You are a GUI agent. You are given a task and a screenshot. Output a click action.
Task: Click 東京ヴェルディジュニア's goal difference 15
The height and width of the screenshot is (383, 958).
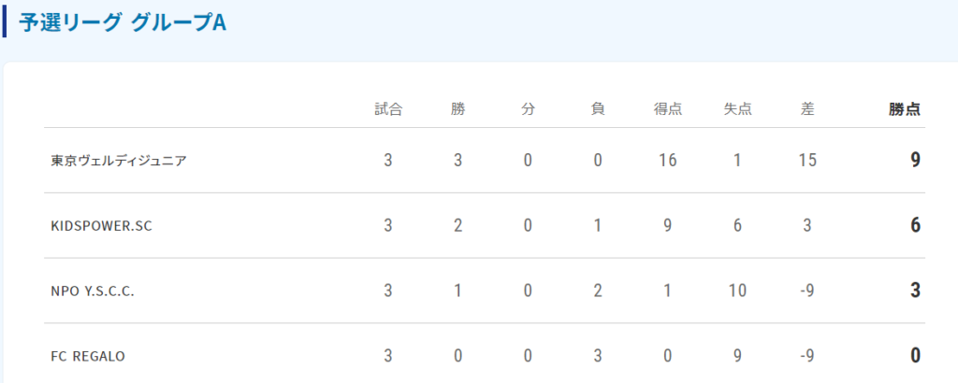tap(807, 160)
